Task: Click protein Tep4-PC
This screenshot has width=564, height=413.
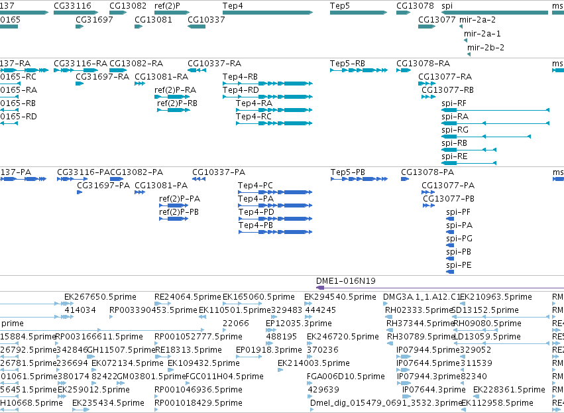Action: click(x=275, y=192)
